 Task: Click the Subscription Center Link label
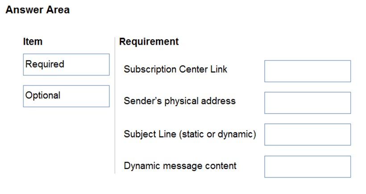pyautogui.click(x=175, y=69)
